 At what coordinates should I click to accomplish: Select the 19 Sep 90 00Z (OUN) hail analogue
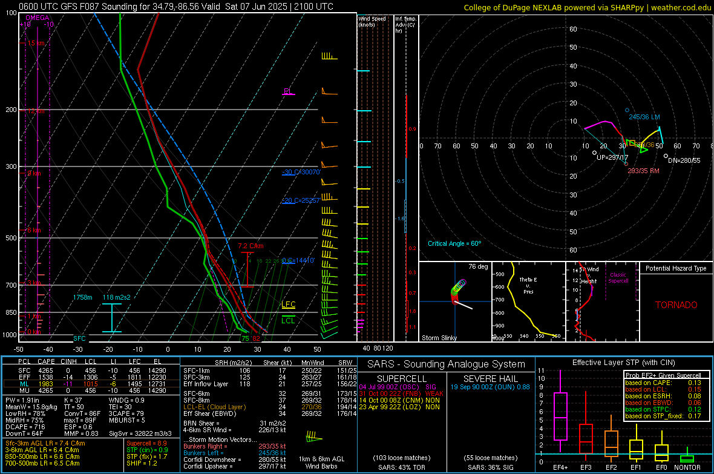490,386
